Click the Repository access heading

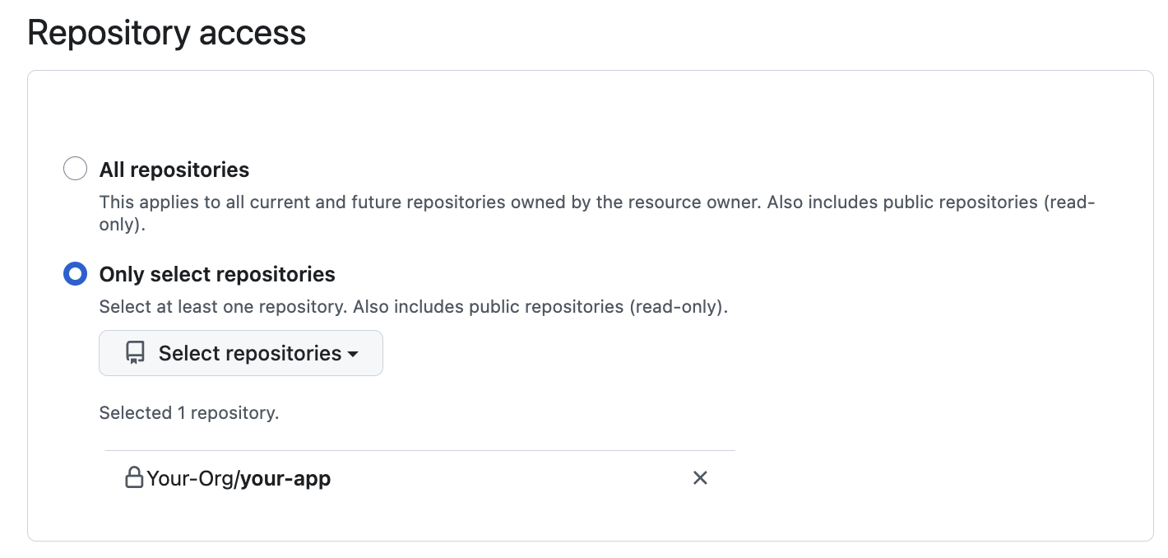165,33
